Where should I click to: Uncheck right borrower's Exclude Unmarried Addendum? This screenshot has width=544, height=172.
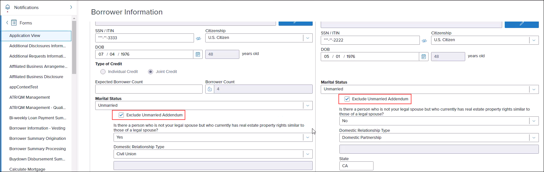click(347, 99)
